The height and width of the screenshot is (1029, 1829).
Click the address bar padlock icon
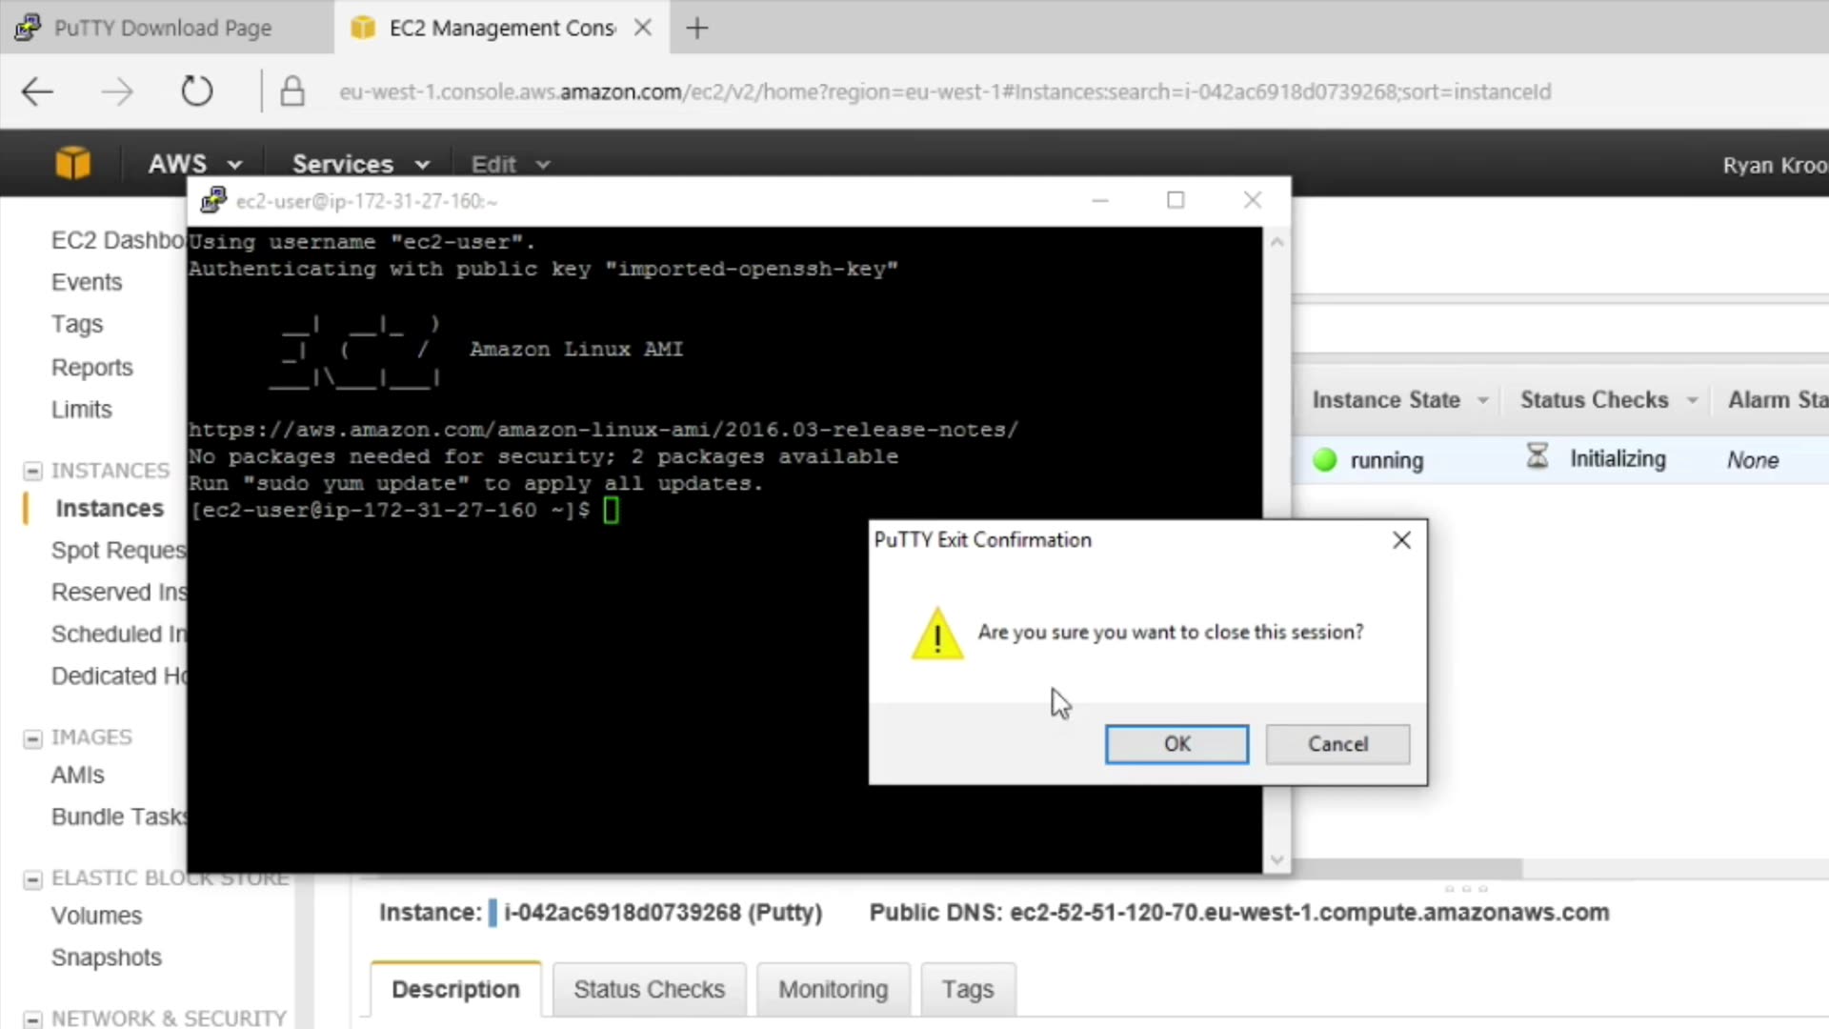292,92
